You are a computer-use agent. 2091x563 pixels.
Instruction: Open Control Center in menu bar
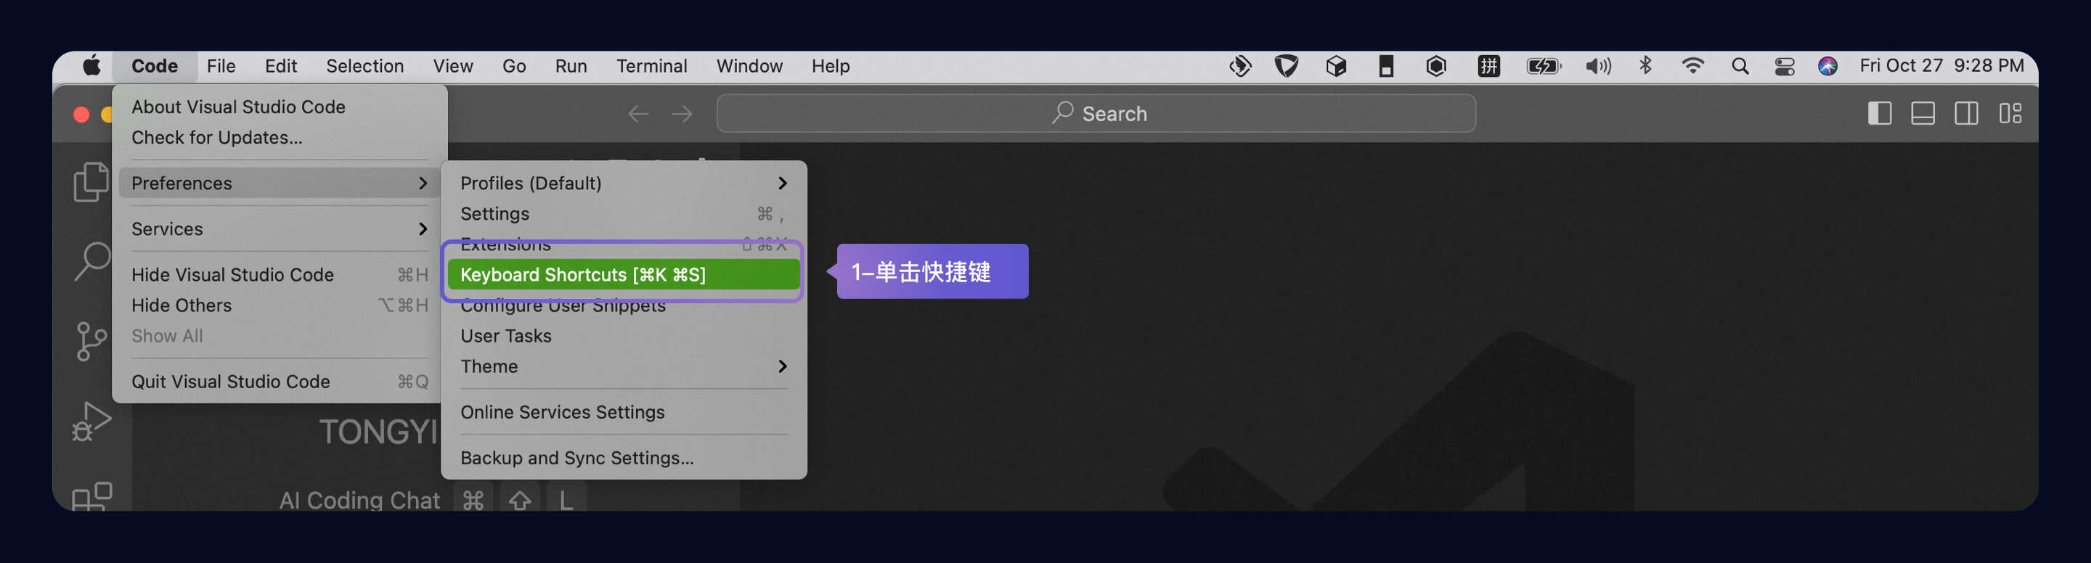point(1784,67)
